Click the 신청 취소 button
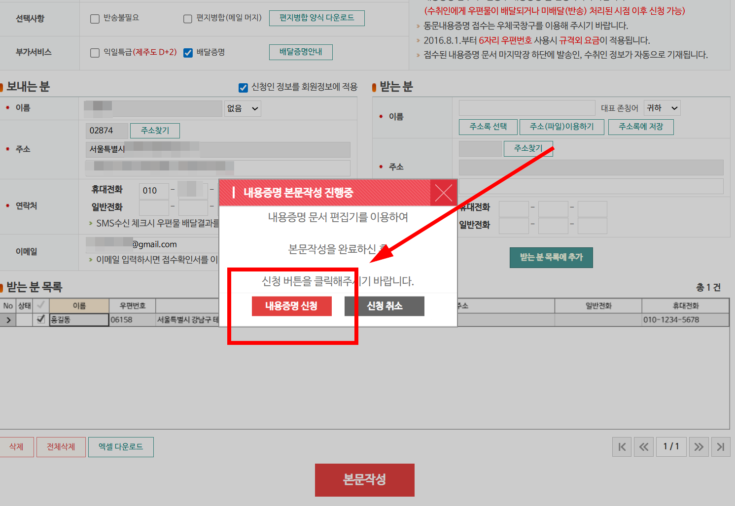 coord(385,306)
